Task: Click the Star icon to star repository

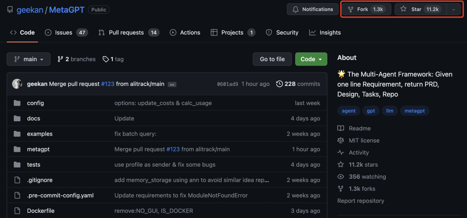Action: click(x=403, y=9)
